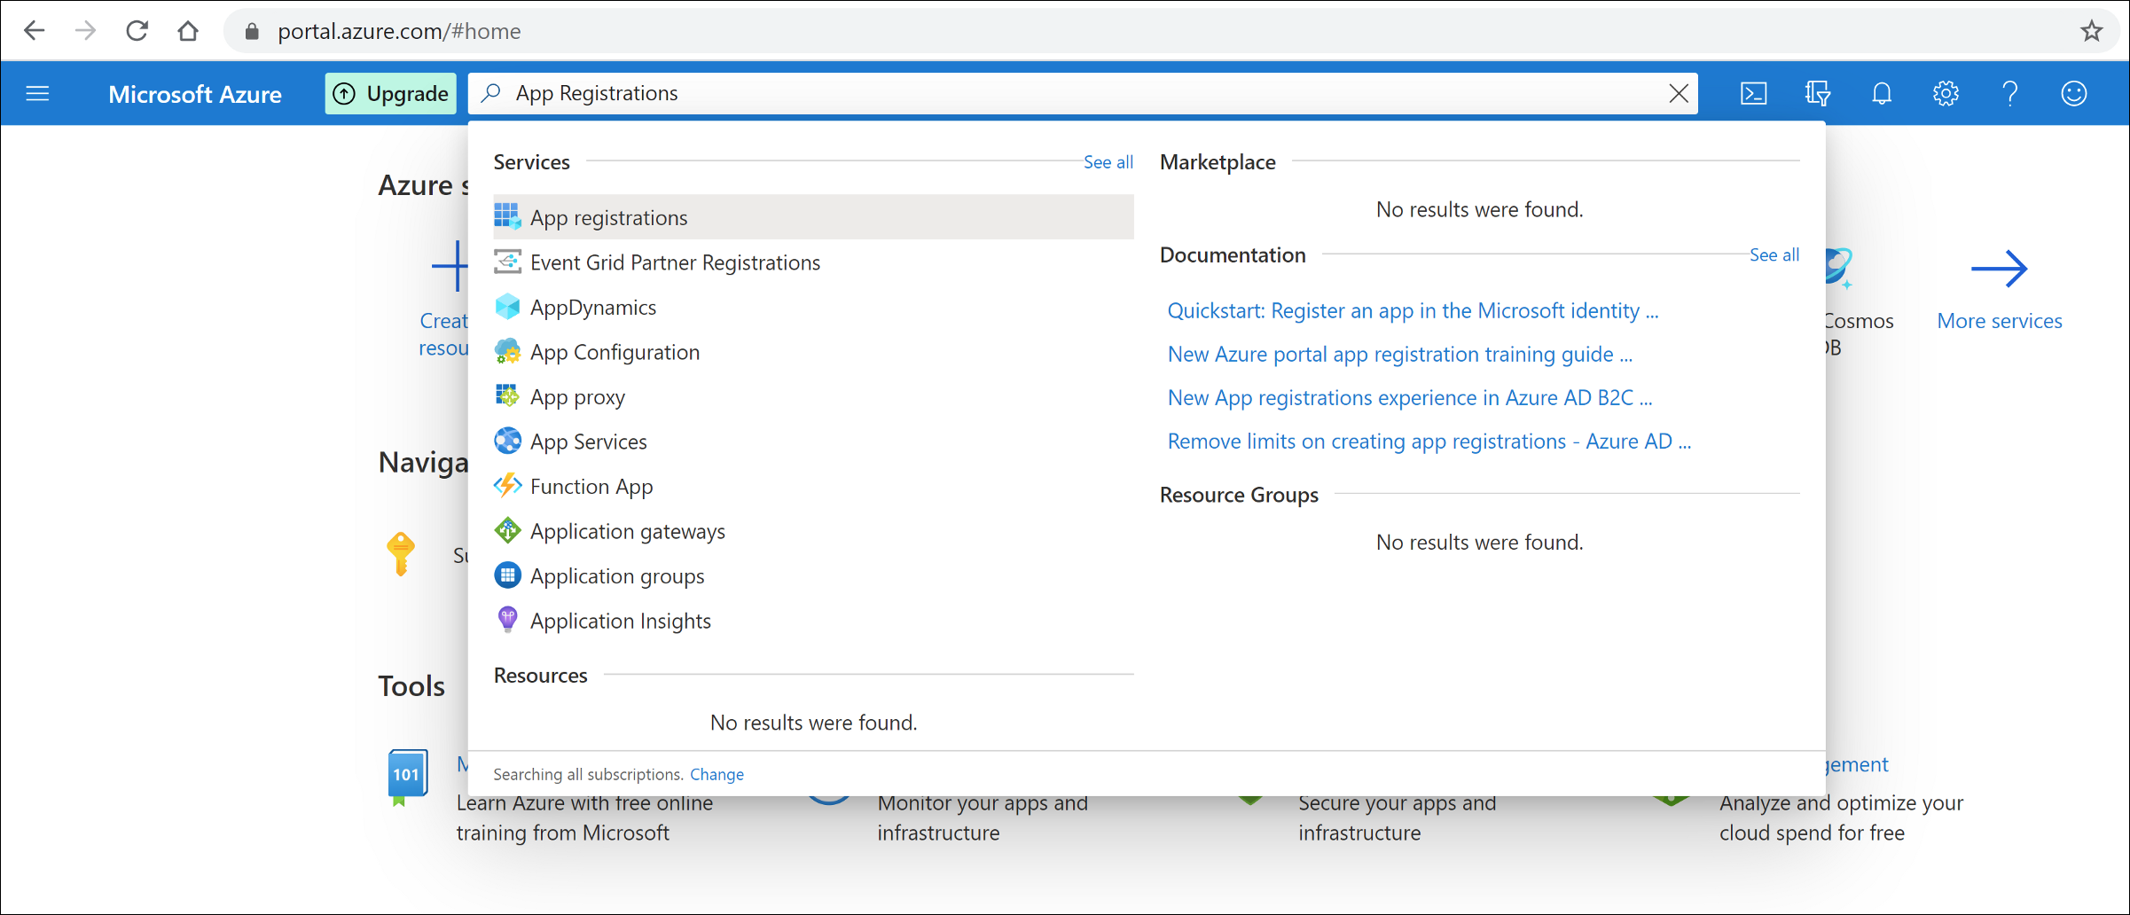Viewport: 2130px width, 915px height.
Task: Open portal Settings gear
Action: click(1946, 93)
